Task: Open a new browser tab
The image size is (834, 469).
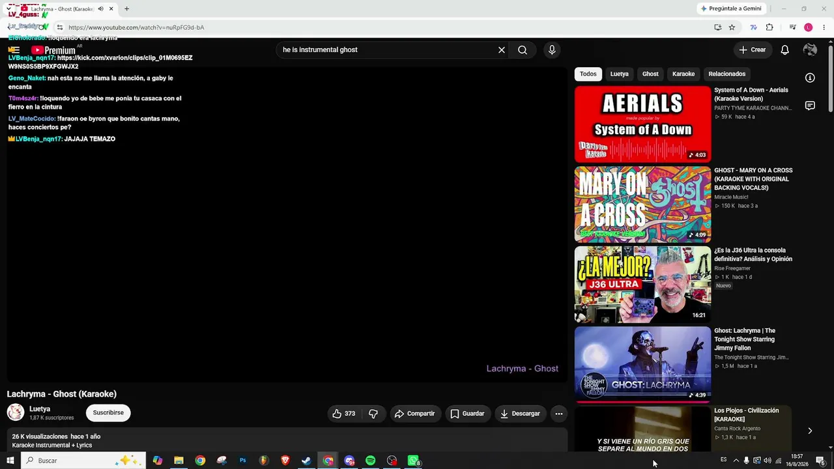Action: coord(126,8)
